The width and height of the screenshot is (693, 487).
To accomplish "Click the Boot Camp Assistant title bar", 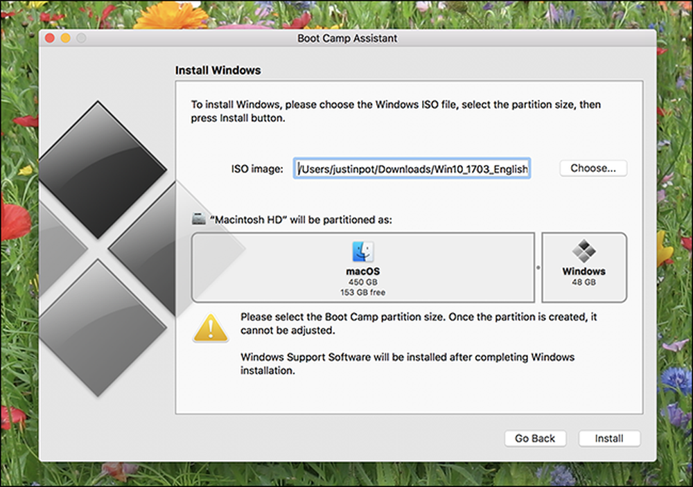I will tap(347, 39).
